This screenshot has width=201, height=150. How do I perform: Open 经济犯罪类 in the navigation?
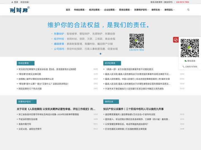coord(94,10)
